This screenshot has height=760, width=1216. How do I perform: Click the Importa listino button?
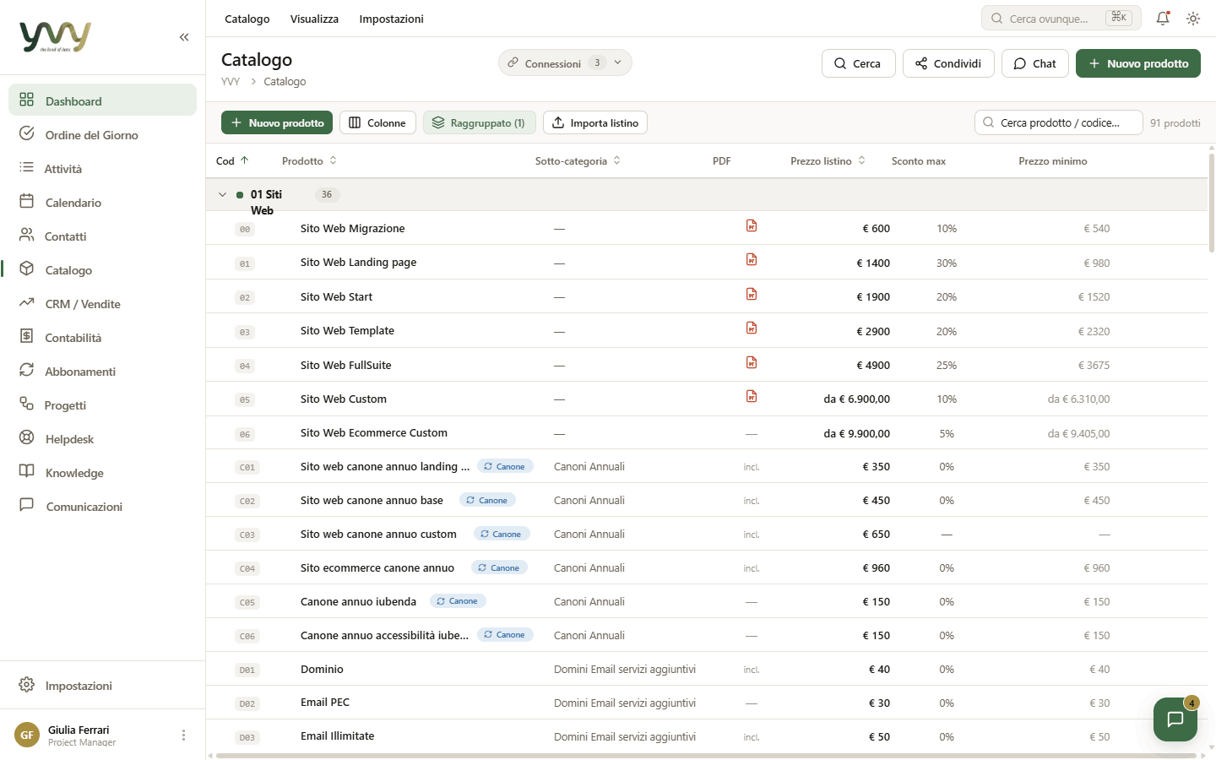tap(595, 122)
